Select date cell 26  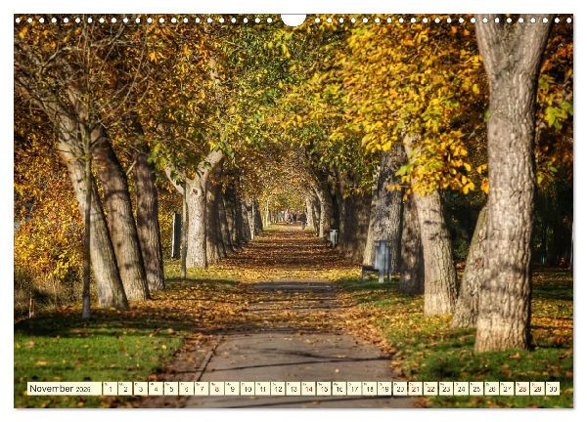[492, 389]
